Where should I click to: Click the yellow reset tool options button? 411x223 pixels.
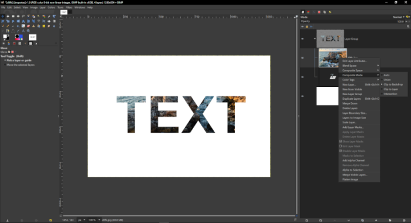click(50, 221)
